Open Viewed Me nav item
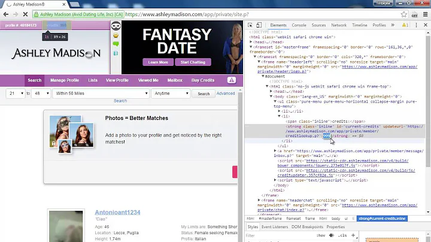Viewport: 431px width, 242px height. point(148,80)
